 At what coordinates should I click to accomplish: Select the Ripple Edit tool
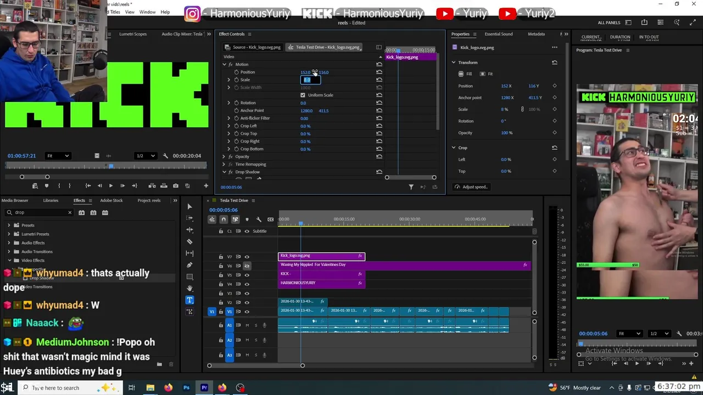click(189, 230)
